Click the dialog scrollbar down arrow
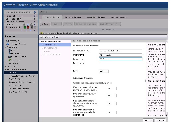This screenshot has height=124, width=171. [x=166, y=115]
